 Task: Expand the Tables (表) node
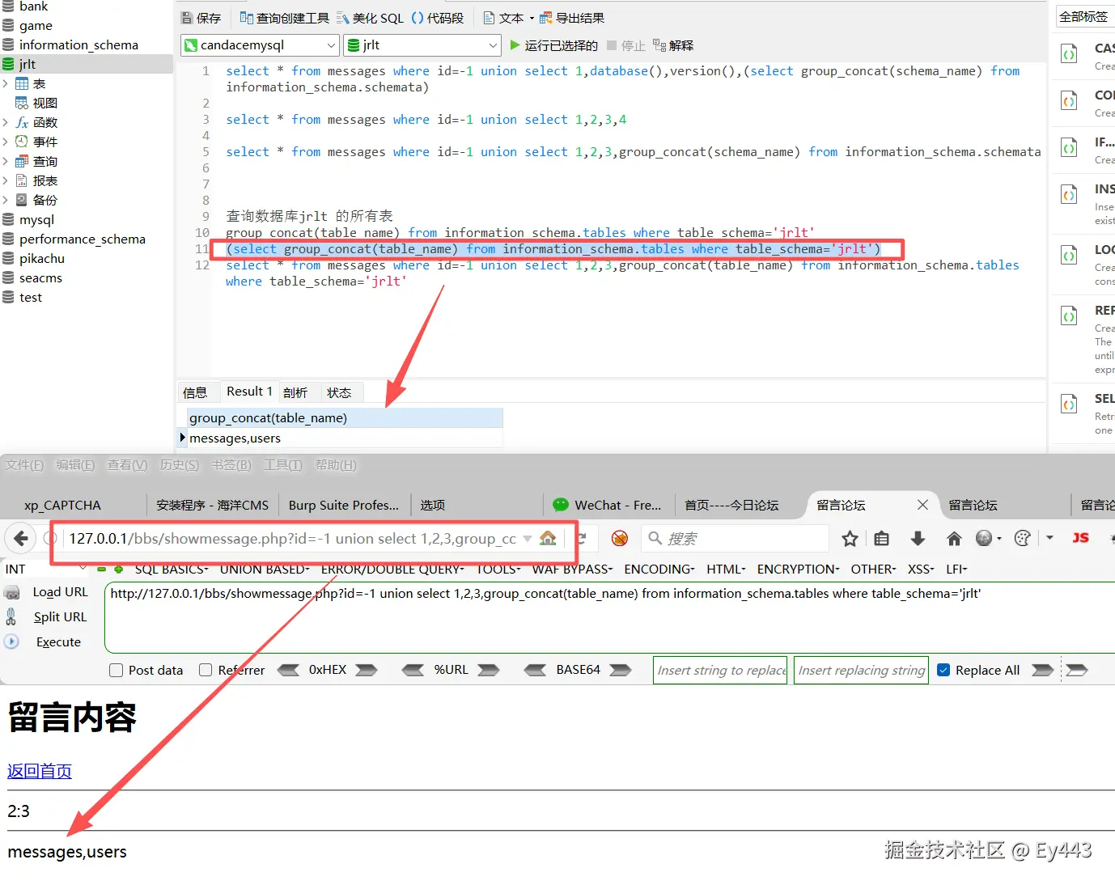(6, 83)
